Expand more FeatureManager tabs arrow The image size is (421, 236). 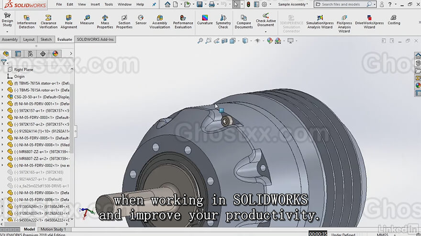click(71, 54)
